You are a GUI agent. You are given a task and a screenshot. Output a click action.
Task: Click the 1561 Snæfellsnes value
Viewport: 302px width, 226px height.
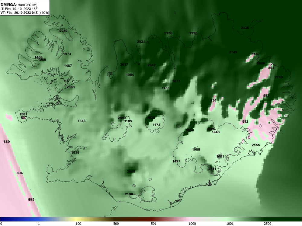[x=23, y=115]
